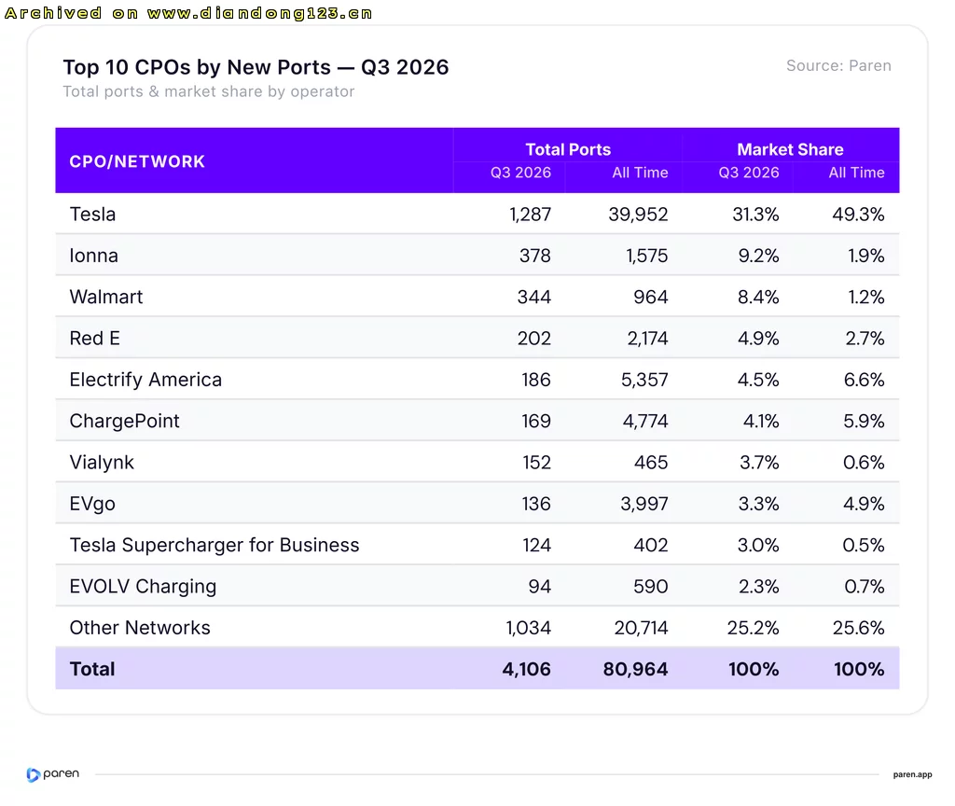Image resolution: width=955 pixels, height=806 pixels.
Task: Select the '39,952' all-time ports value
Action: coord(638,215)
